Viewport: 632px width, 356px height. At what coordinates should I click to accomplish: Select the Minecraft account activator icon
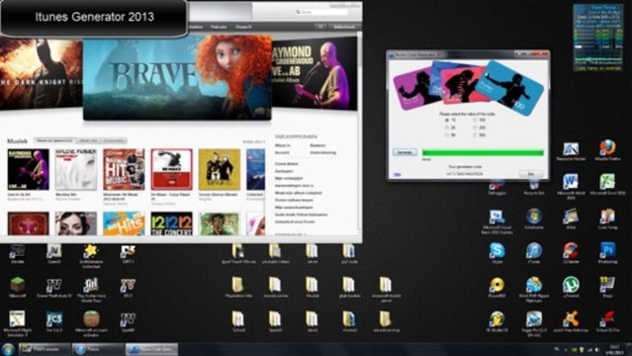92,323
